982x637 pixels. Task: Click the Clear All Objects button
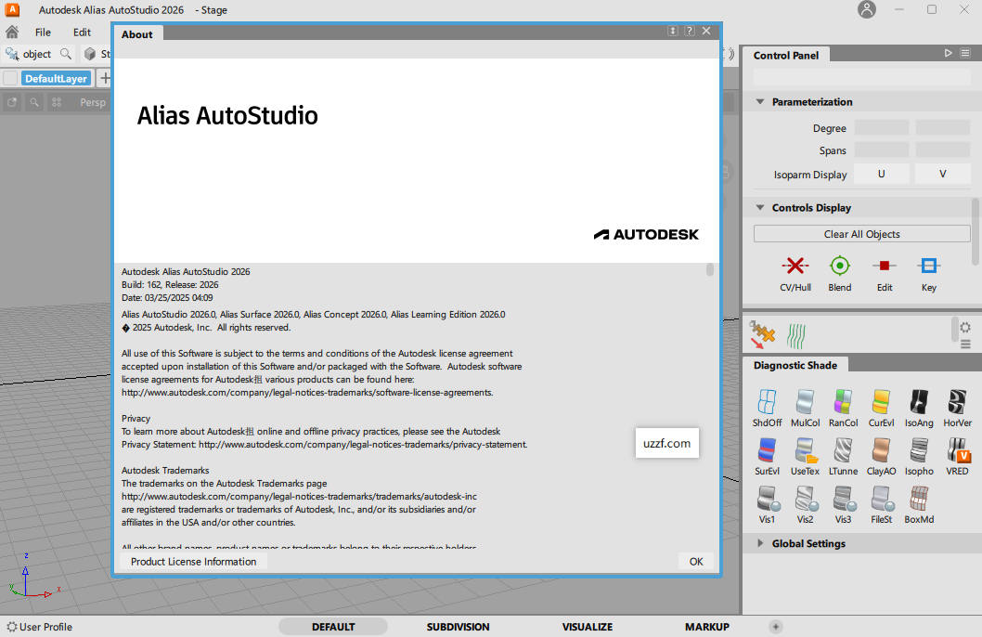point(861,233)
